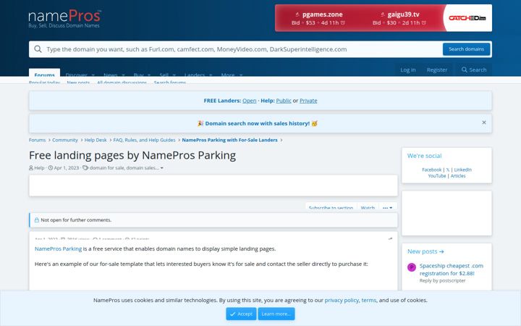Viewport: 521px width, 326px height.
Task: Open the New posts sidebar heading
Action: [x=425, y=251]
